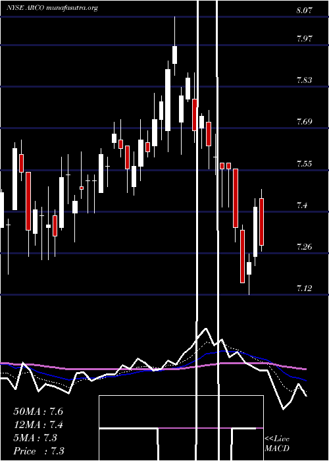Click the 7.55 price axis label

[x=304, y=164]
